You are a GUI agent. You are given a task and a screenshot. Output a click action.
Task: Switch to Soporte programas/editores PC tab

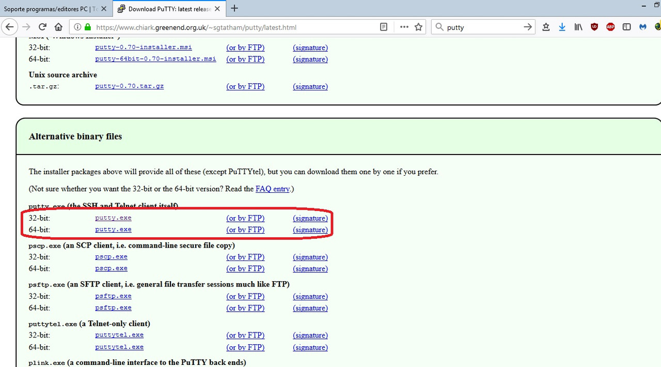pos(56,9)
